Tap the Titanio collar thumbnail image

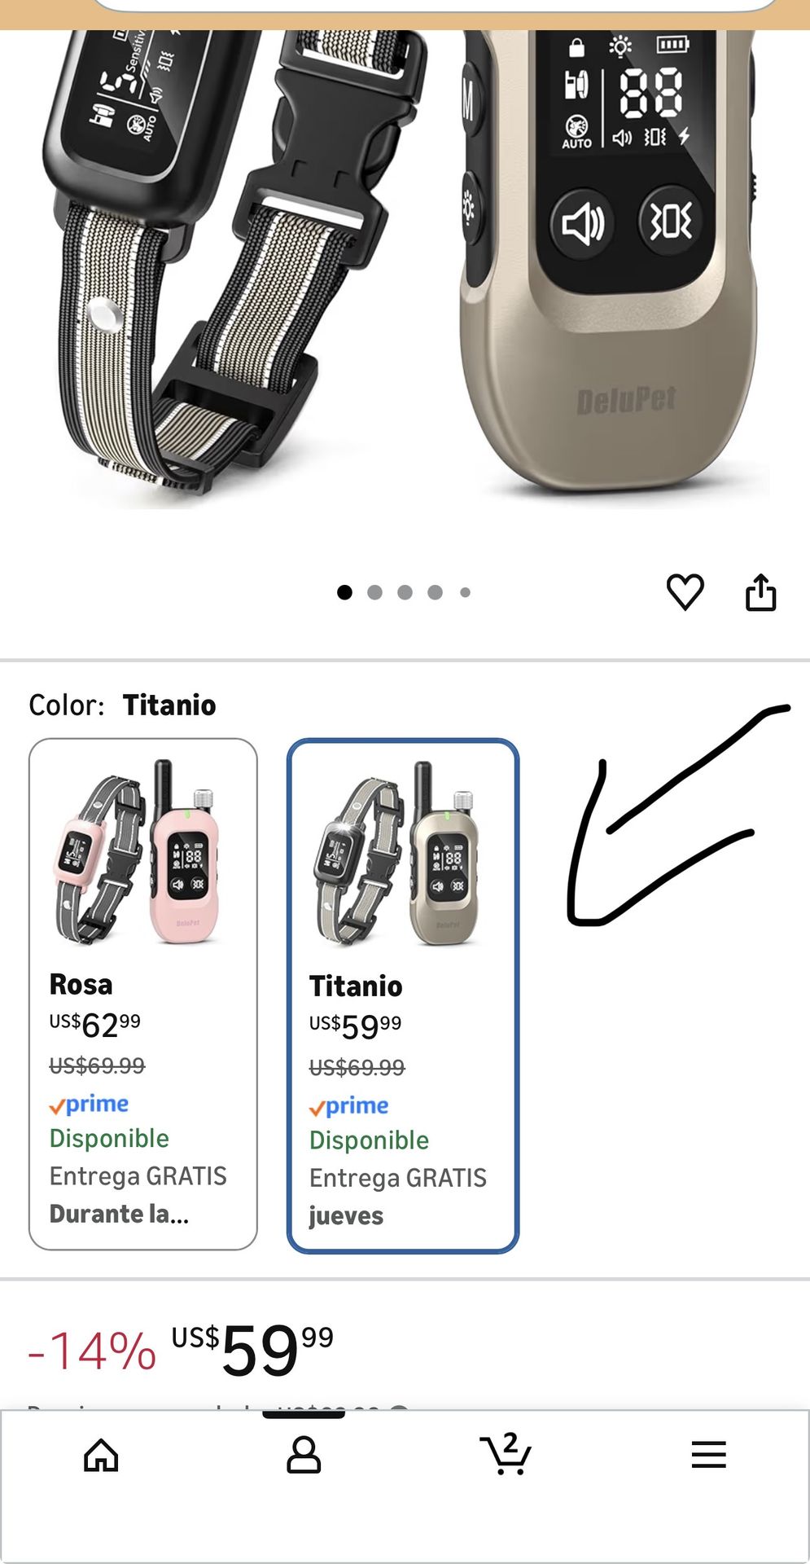pyautogui.click(x=399, y=855)
